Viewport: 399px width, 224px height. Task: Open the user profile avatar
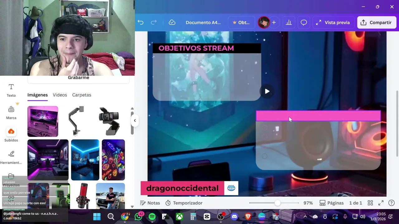pos(264,22)
